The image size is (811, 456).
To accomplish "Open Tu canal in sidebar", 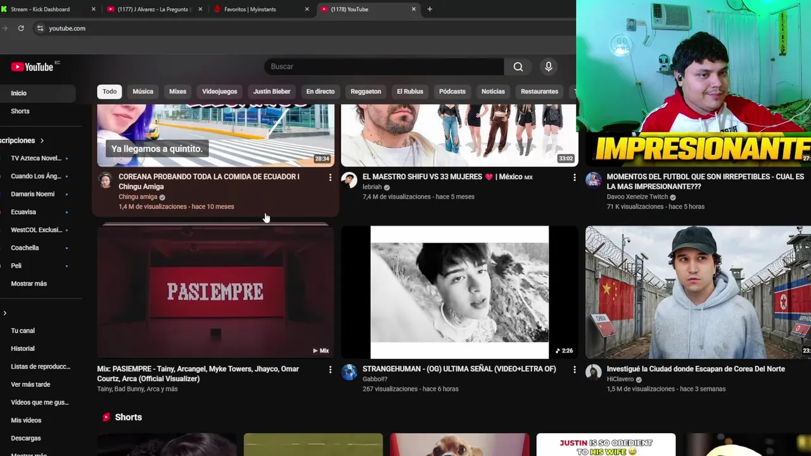I will [23, 331].
